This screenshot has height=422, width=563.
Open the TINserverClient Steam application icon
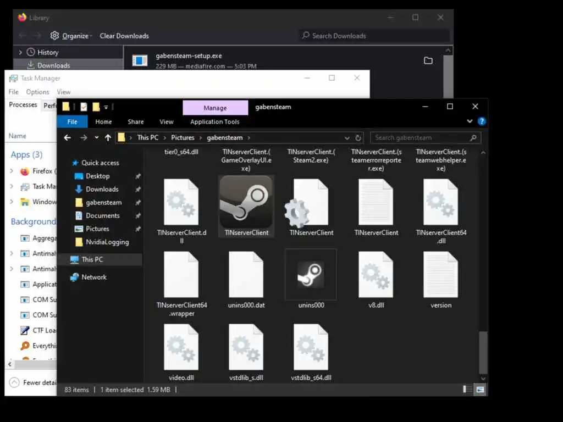[x=246, y=202]
